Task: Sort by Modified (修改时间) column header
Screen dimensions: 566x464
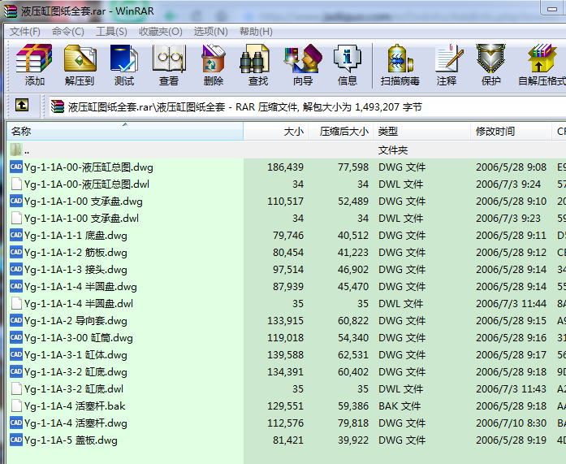Action: pyautogui.click(x=511, y=131)
